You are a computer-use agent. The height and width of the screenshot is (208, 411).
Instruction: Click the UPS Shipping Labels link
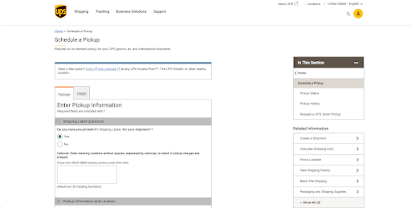tap(107, 129)
